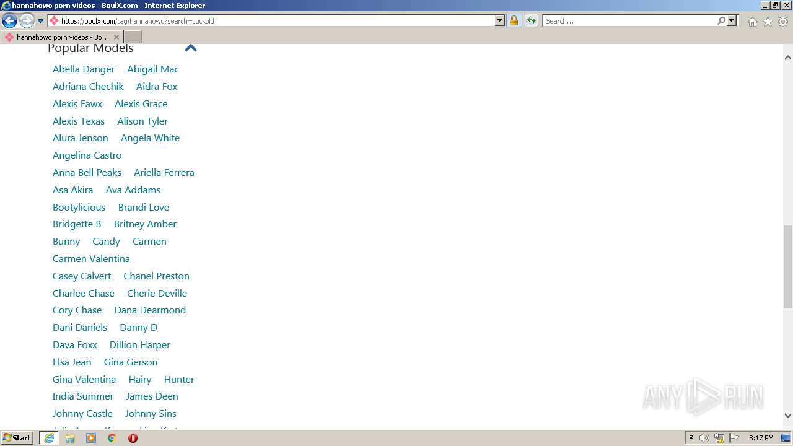Image resolution: width=793 pixels, height=446 pixels.
Task: Open the volume speaker tray icon
Action: coord(704,438)
